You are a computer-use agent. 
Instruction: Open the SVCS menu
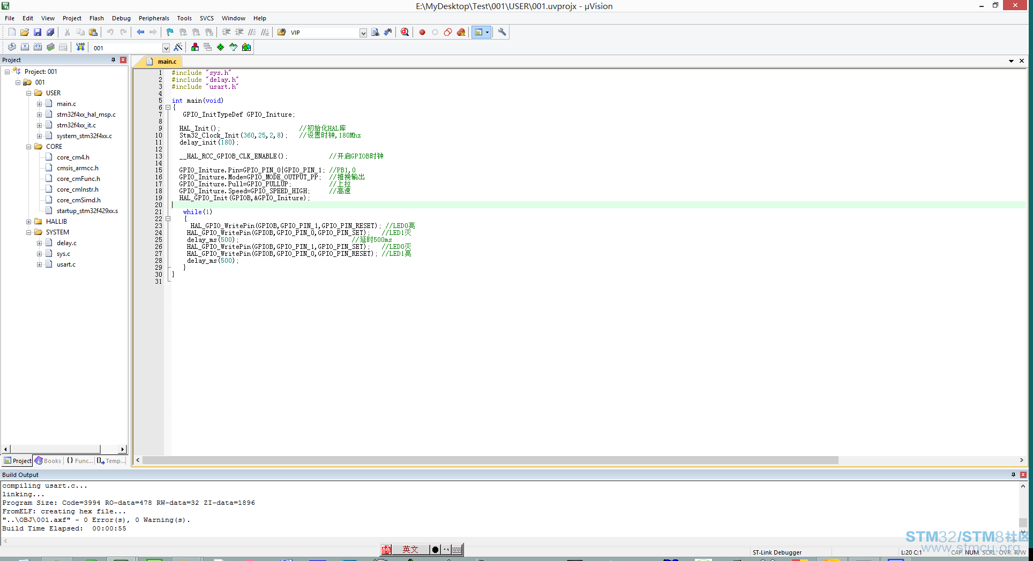pyautogui.click(x=207, y=18)
